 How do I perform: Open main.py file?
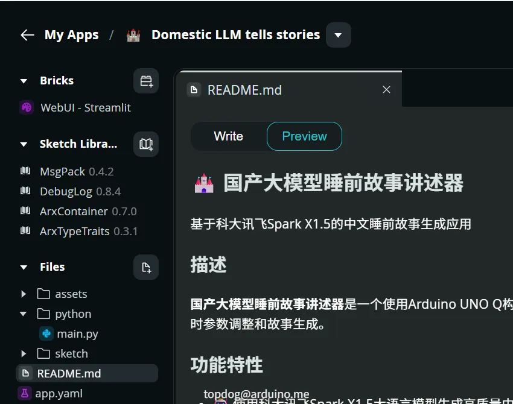[x=77, y=333]
